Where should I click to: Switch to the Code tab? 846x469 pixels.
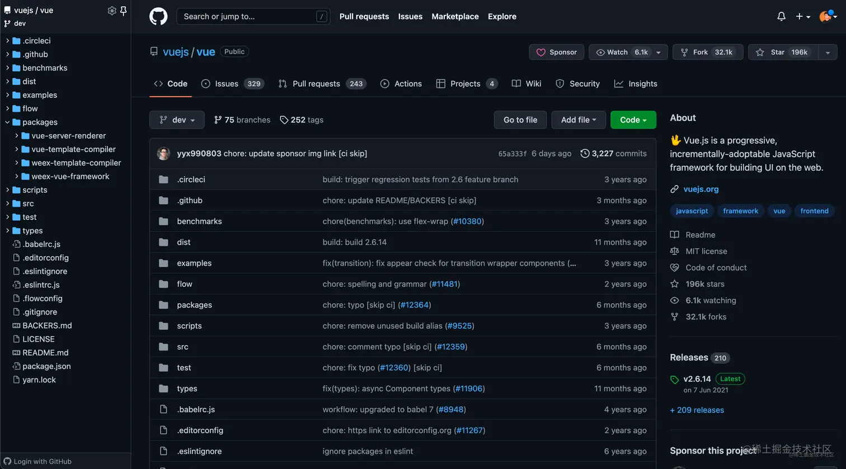click(x=171, y=84)
